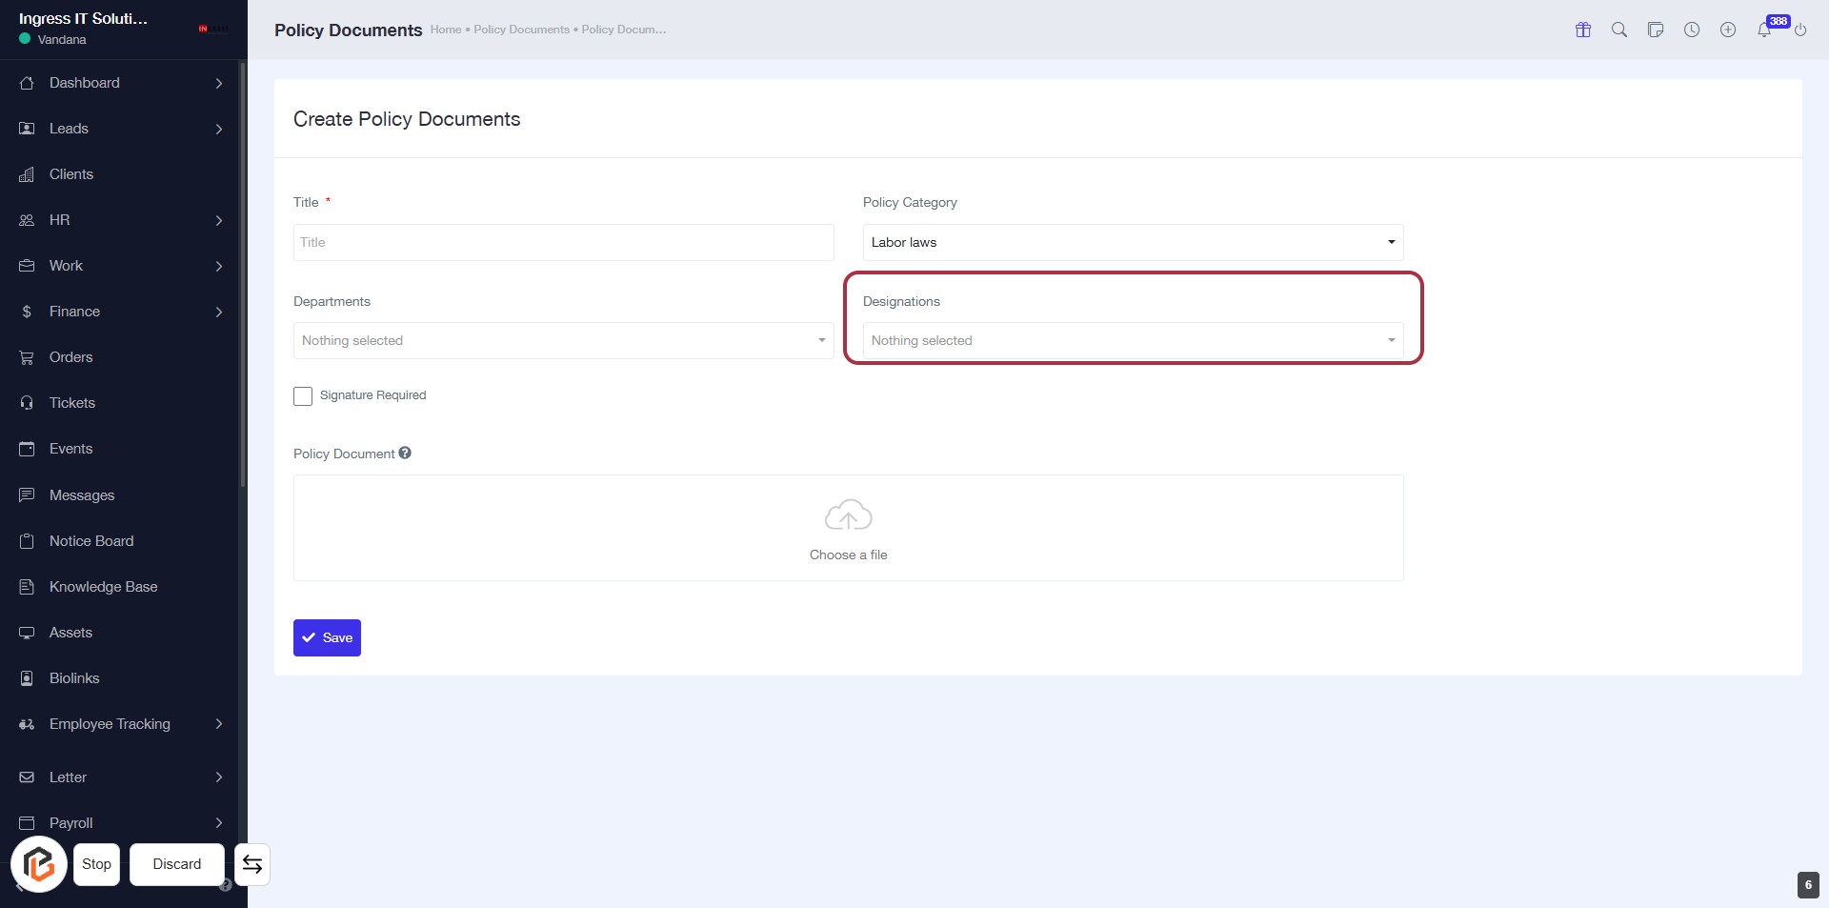The image size is (1829, 908).
Task: Open the Designations dropdown
Action: [1133, 340]
